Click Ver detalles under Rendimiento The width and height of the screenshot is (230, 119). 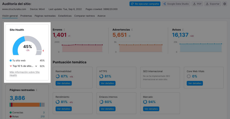click(63, 109)
